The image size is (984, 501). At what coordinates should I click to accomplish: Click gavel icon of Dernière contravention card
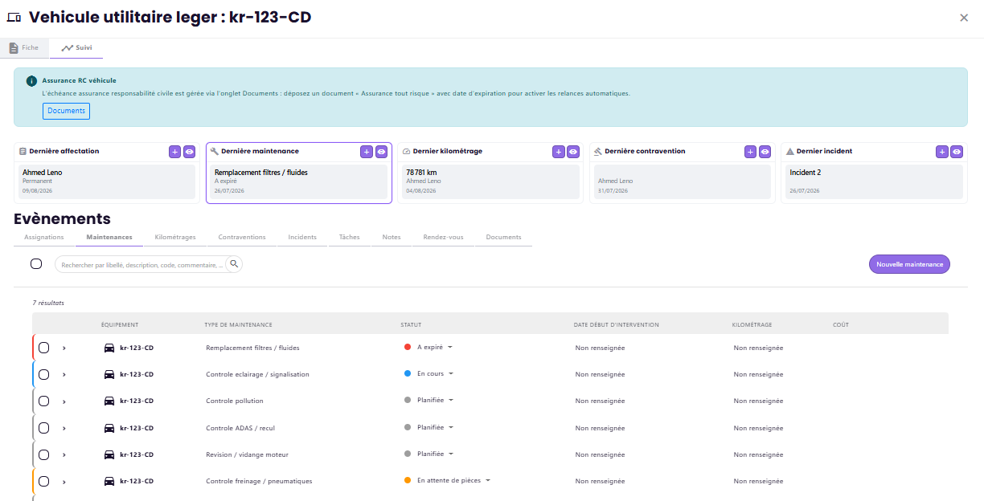[x=598, y=151]
